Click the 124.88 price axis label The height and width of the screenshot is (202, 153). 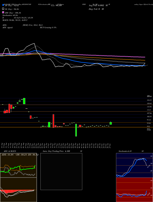tap(149, 100)
